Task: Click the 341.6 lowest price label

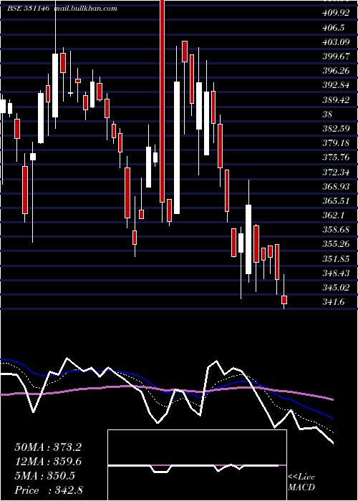Action: [334, 302]
